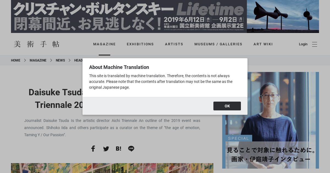Viewport: 330px width, 173px height.
Task: Go to the EXHIBITIONS section
Action: click(x=140, y=44)
